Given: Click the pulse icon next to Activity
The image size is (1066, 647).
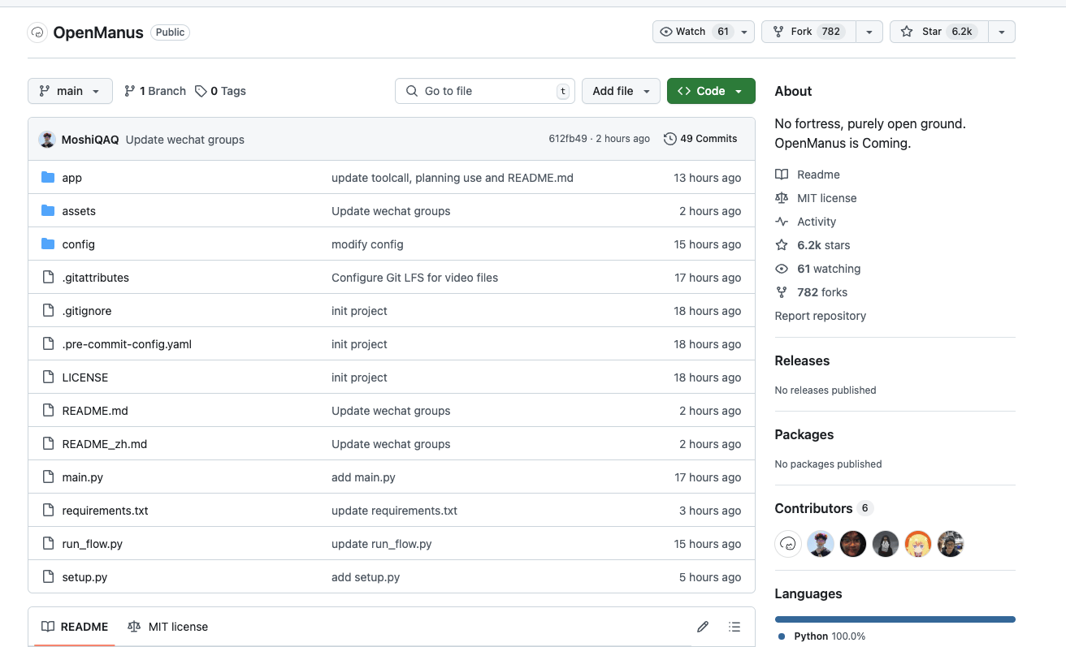Looking at the screenshot, I should coord(782,222).
